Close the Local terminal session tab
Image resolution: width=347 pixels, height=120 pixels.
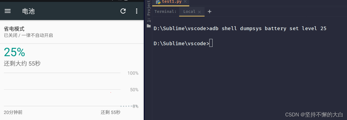[x=199, y=12]
